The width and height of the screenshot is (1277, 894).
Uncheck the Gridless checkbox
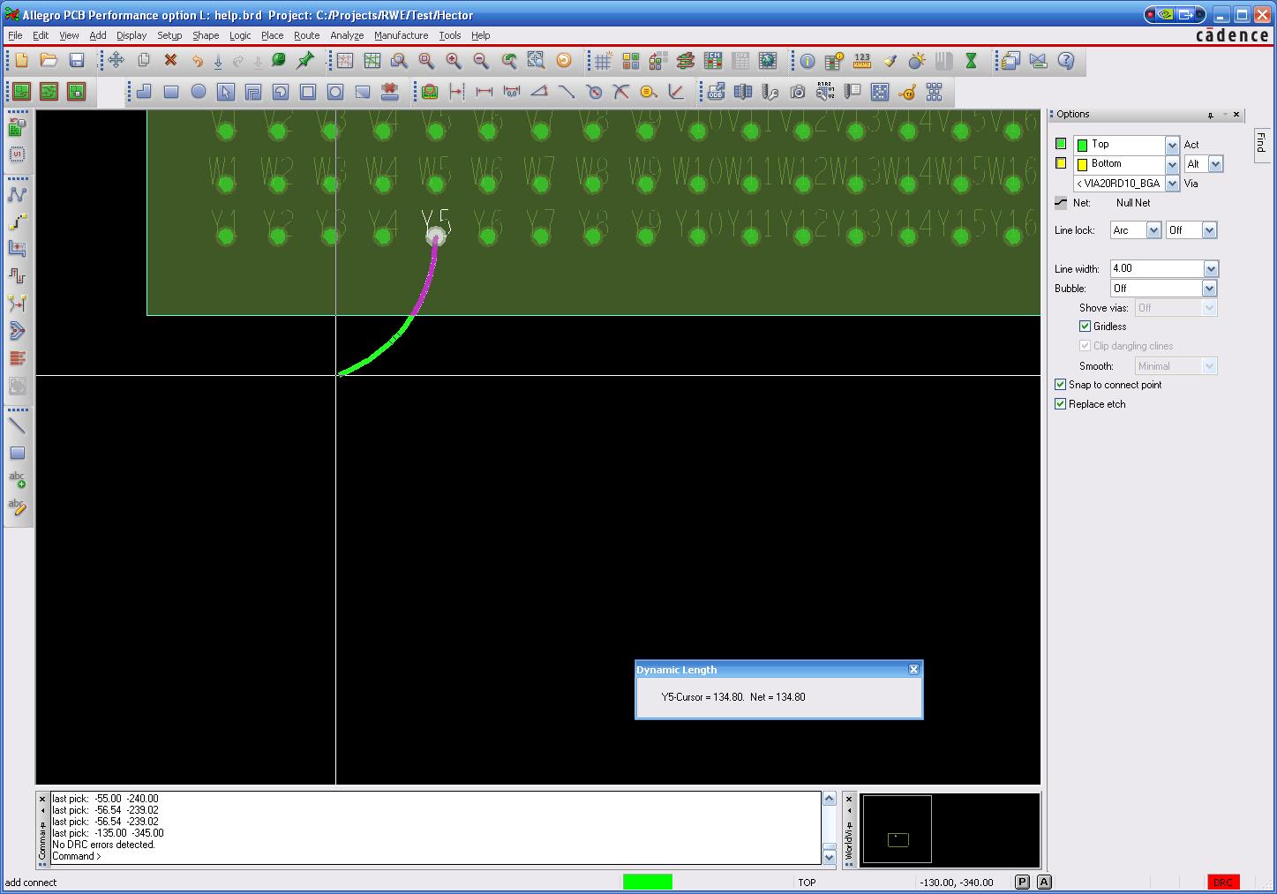click(1085, 327)
